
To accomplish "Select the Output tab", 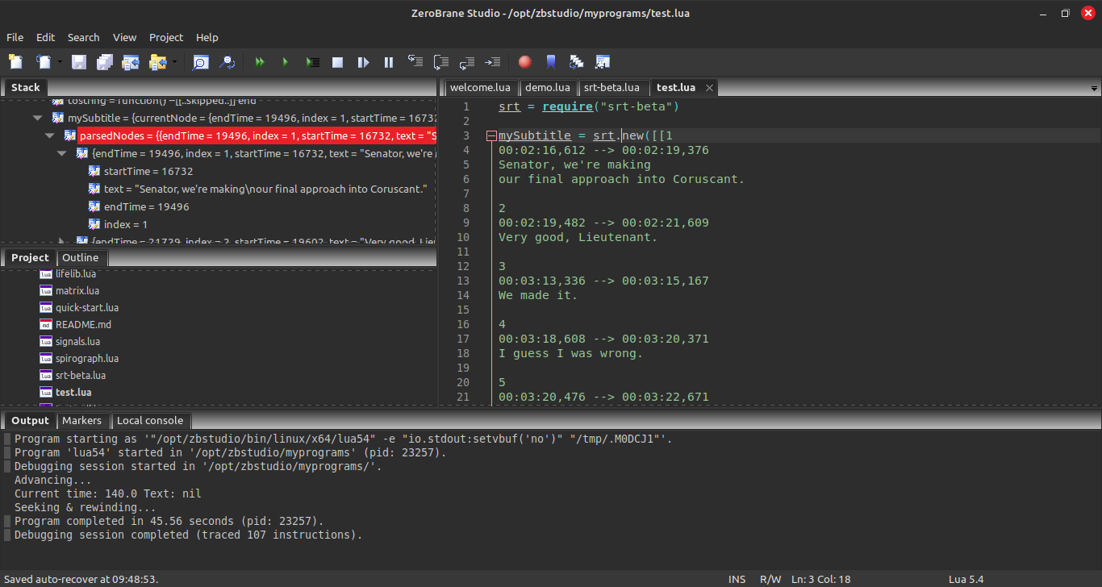I will tap(31, 420).
